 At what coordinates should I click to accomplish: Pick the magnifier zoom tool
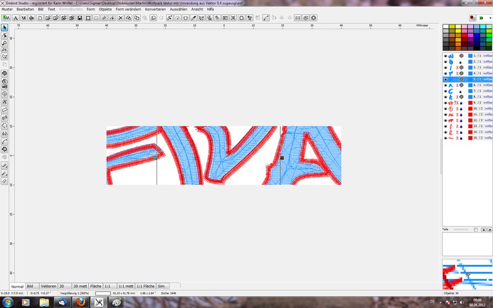coord(4,43)
